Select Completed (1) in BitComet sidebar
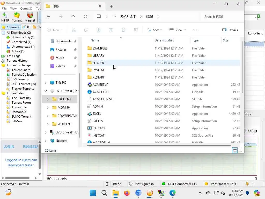 click(x=21, y=42)
